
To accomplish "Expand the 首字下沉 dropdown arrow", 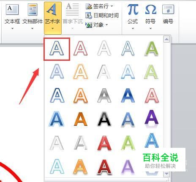I will coord(73,29).
